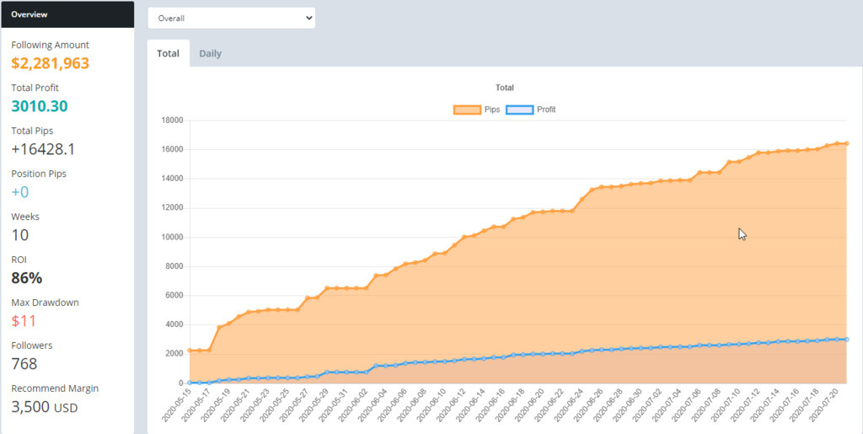Click the Following Amount value $2,281,963
This screenshot has width=863, height=434.
pyautogui.click(x=51, y=63)
